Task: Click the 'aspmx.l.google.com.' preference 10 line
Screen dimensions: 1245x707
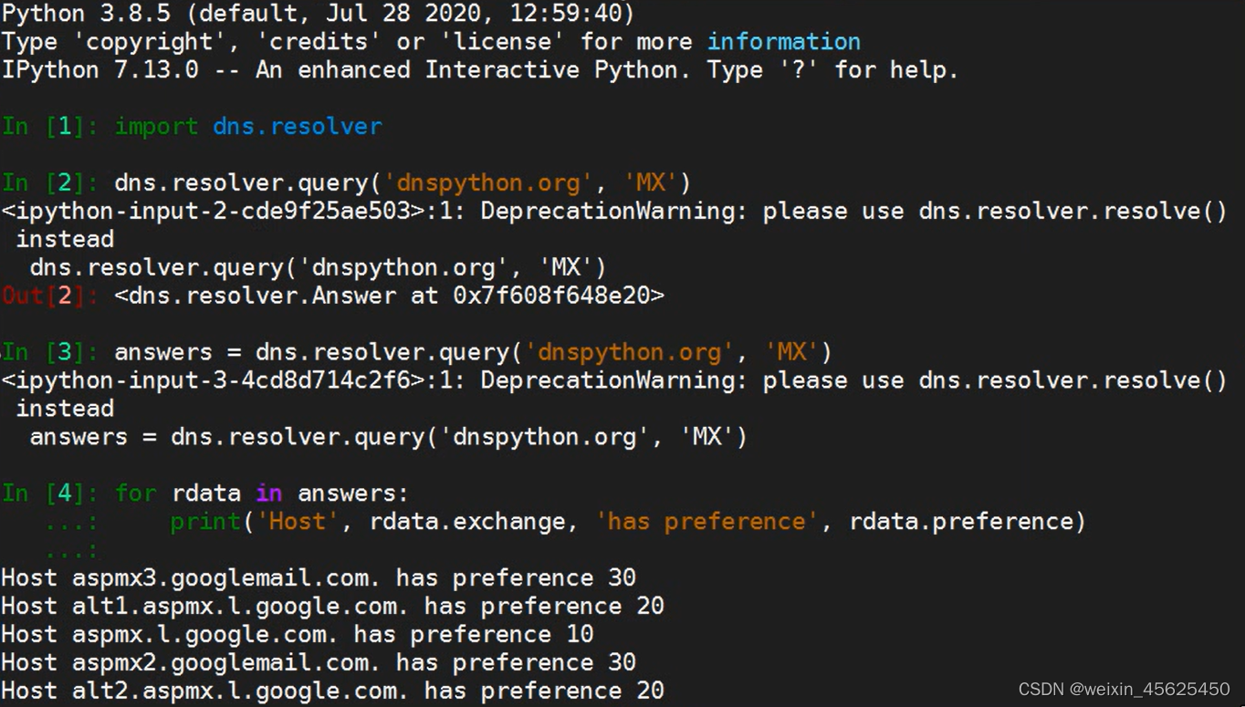Action: (x=297, y=635)
